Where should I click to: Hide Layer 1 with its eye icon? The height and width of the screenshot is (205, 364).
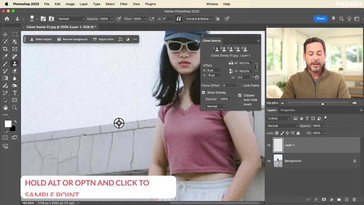269,145
